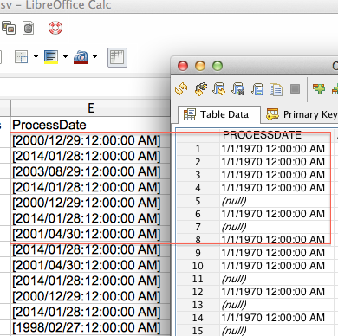This screenshot has width=338, height=336.
Task: Click the copy documents icon
Action: (276, 89)
